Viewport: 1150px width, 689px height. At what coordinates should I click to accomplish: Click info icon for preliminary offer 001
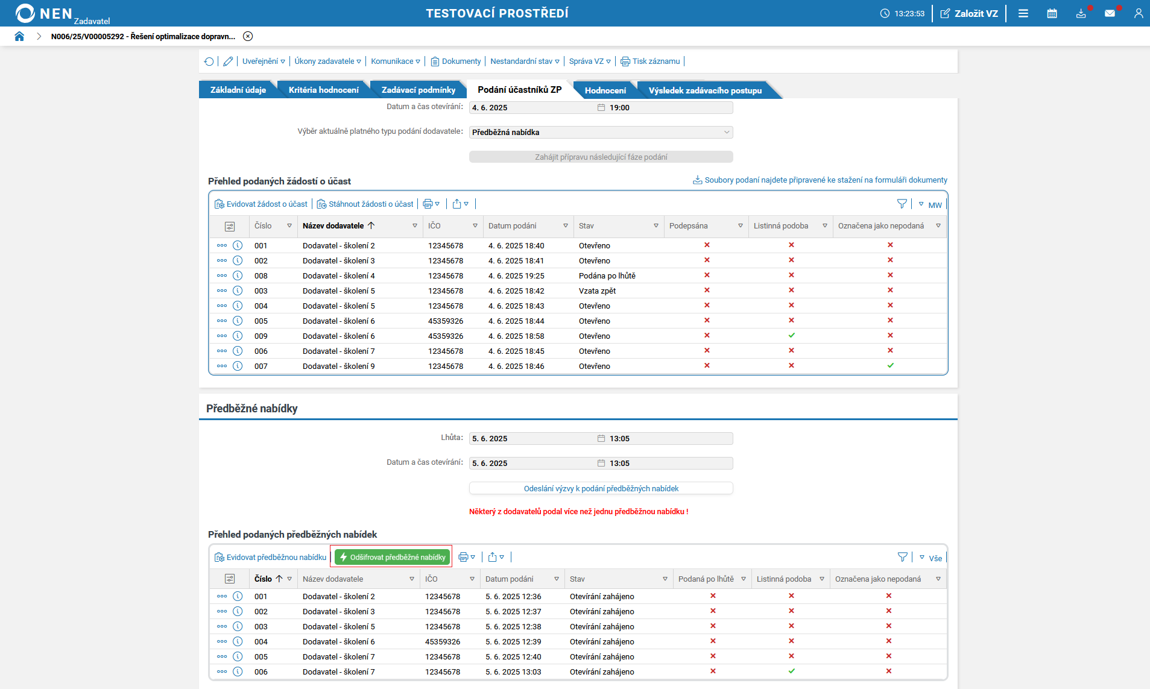(238, 596)
